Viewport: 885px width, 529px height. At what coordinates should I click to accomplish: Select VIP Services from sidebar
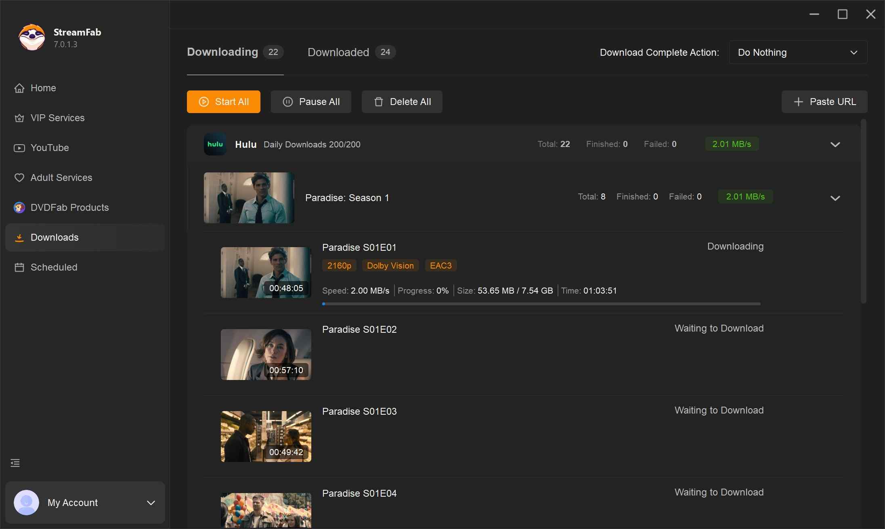click(x=57, y=118)
